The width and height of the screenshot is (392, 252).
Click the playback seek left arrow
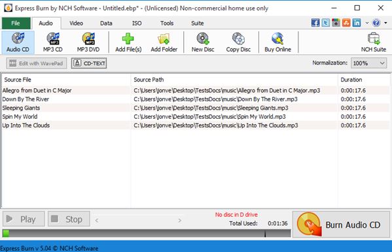[97, 220]
